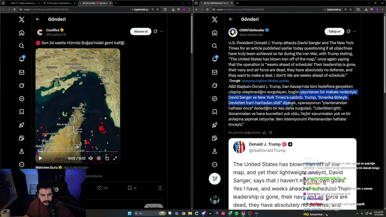Click the compose post round button
The image size is (386, 217).
click(x=215, y=178)
